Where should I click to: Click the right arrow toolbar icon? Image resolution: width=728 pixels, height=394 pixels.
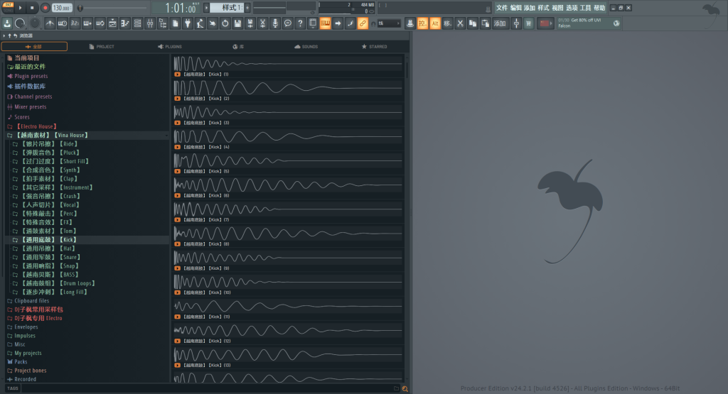pyautogui.click(x=338, y=23)
